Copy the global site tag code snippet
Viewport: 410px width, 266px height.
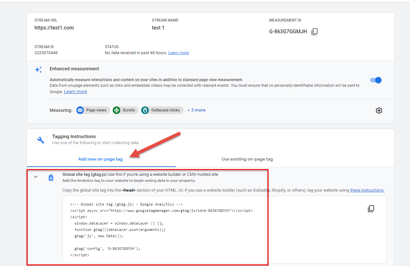371,209
